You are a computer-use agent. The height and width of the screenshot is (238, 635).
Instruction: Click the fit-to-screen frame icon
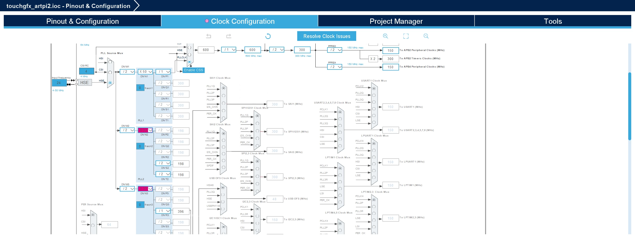(406, 36)
